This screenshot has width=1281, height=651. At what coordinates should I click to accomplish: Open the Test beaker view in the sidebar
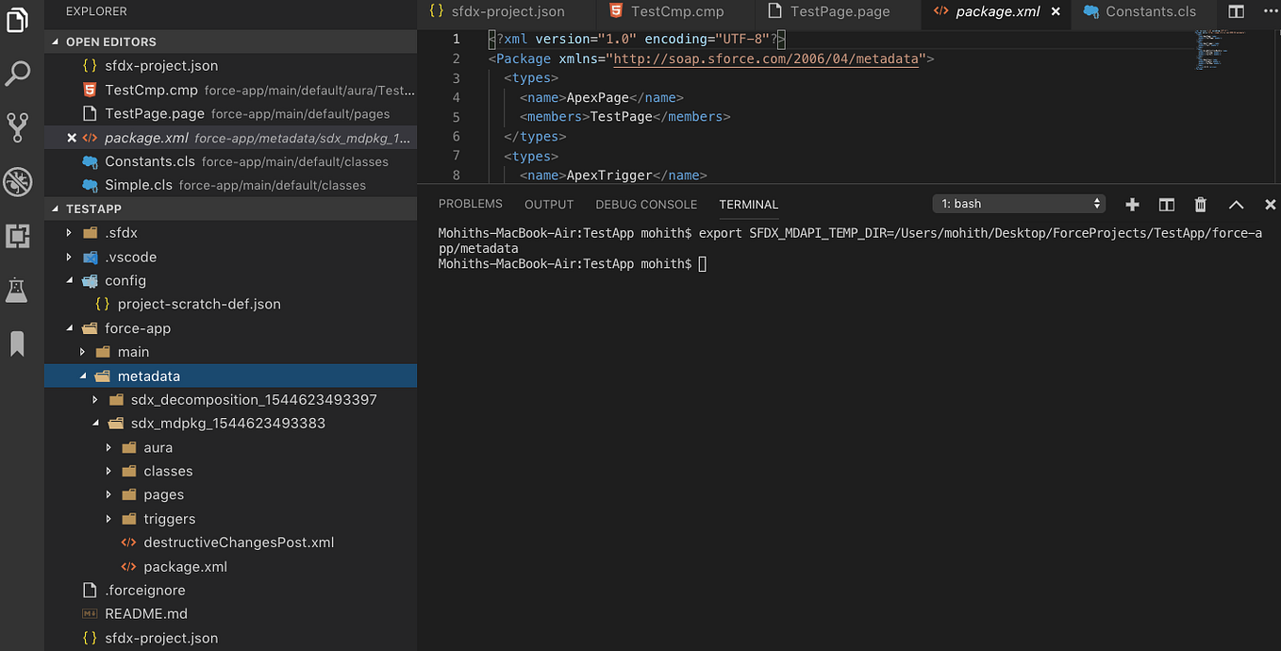click(17, 290)
